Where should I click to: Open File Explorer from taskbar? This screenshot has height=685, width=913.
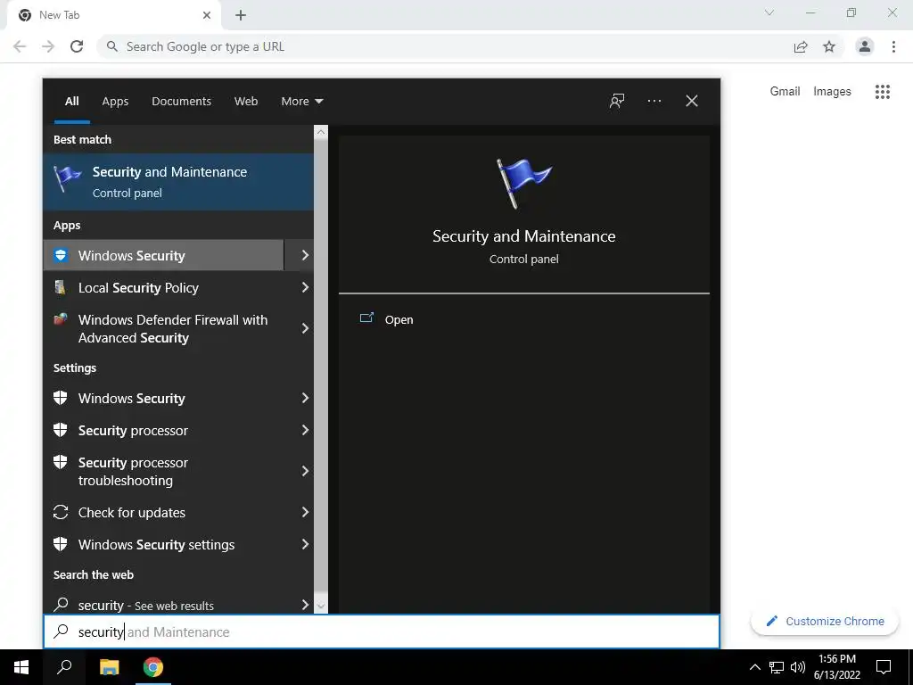point(109,667)
